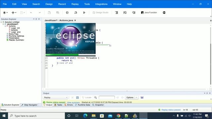This screenshot has width=212, height=119.
Task: Click the Replay play button
Action: click(84, 13)
